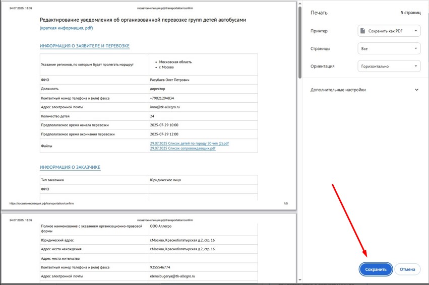Screen dimensions: 429x285
Task: Click the email inna@tk-allegro.ru in preview
Action: (x=165, y=107)
